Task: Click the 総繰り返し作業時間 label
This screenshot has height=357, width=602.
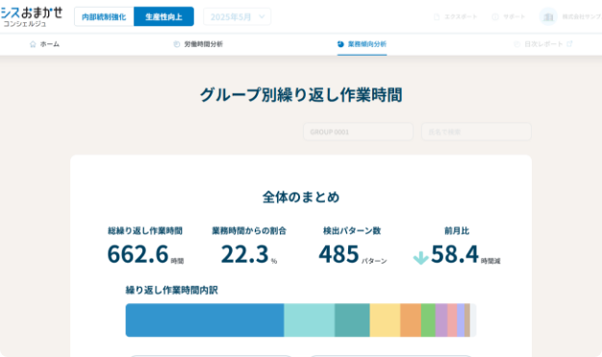Action: click(x=145, y=231)
